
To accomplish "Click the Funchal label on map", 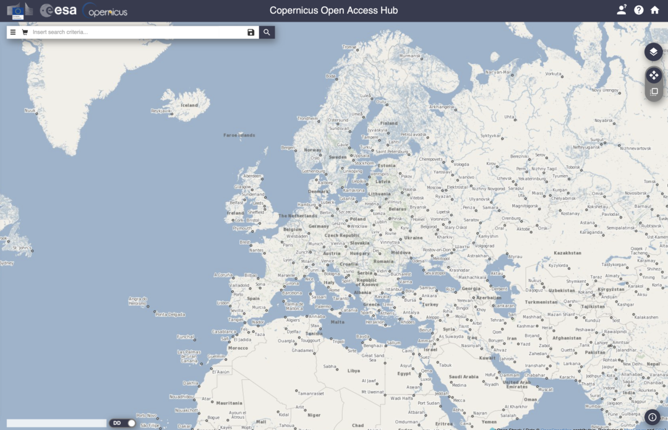I will pos(186,337).
